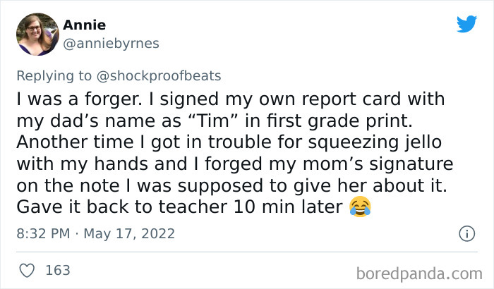494x289 pixels.
Task: Click the 8:32 PM timestamp
Action: (x=43, y=233)
